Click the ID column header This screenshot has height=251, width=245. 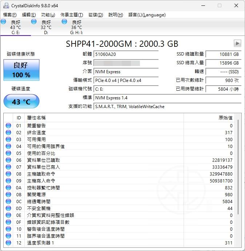point(19,118)
